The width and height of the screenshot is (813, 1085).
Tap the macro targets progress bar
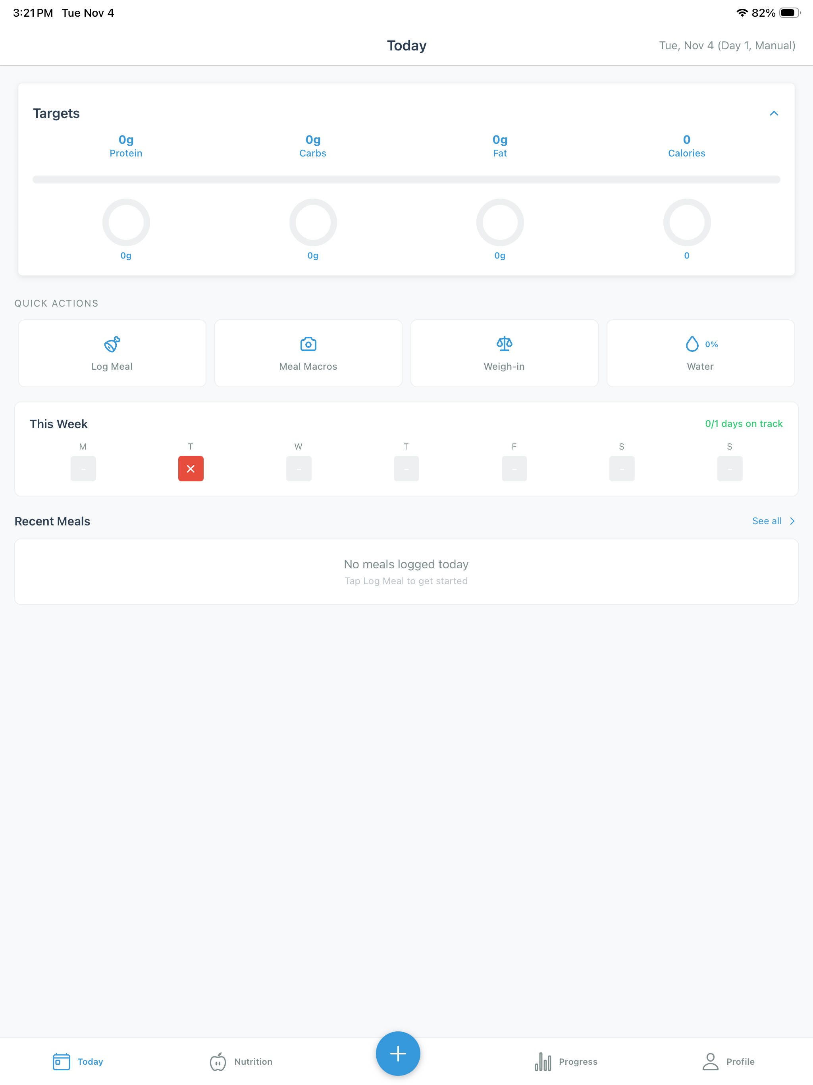pos(406,180)
